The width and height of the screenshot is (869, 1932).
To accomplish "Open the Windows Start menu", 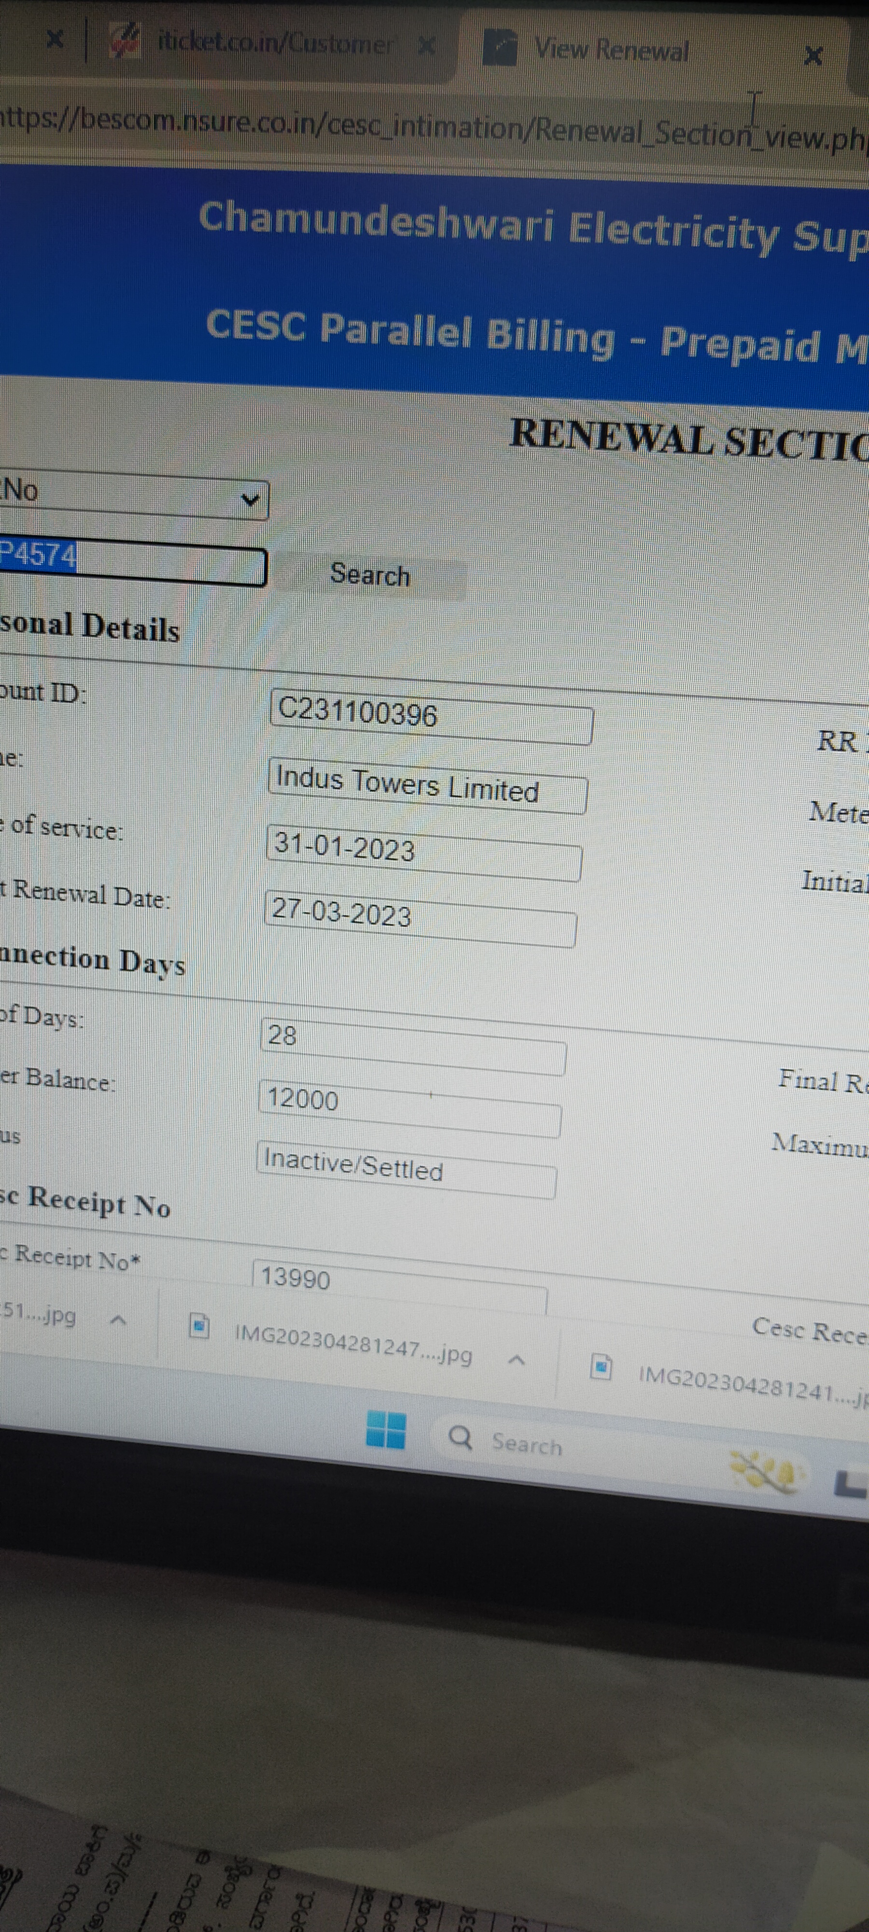I will [x=385, y=1430].
